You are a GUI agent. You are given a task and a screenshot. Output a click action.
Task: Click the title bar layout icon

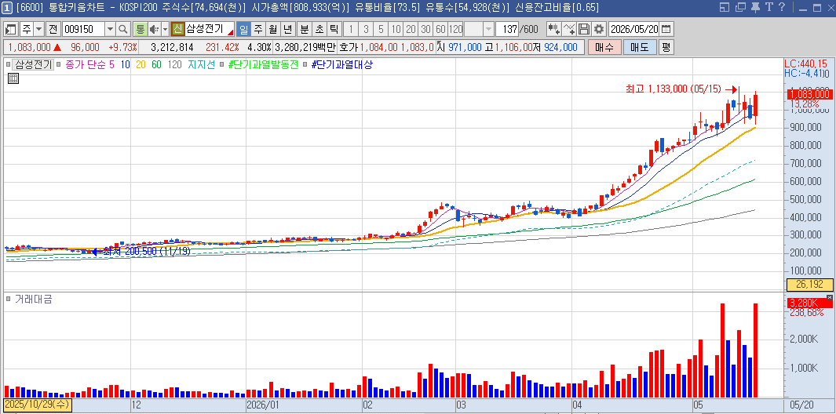tap(724, 8)
